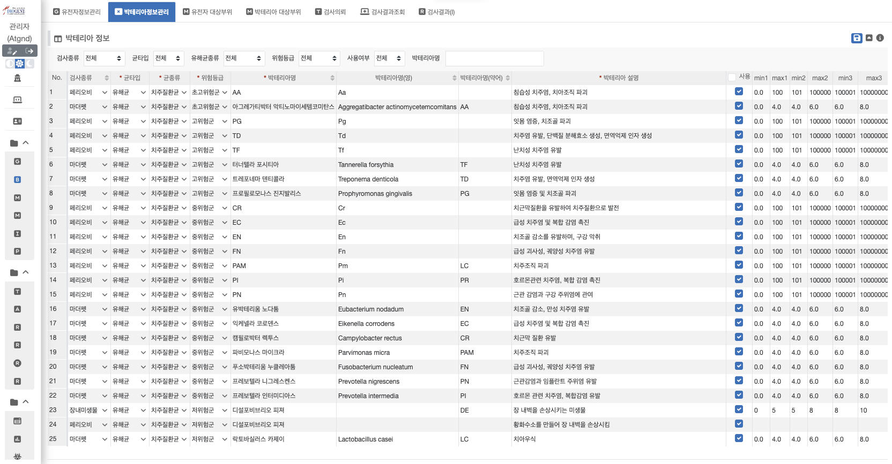Screen dimensions: 892x464
Task: Click the collapse panel up-arrow button
Action: tap(869, 38)
